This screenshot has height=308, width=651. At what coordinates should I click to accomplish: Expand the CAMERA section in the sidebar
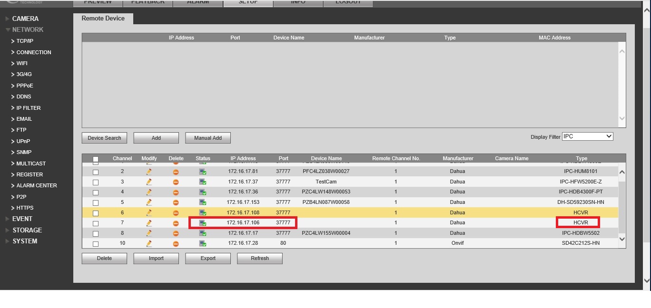pyautogui.click(x=25, y=19)
